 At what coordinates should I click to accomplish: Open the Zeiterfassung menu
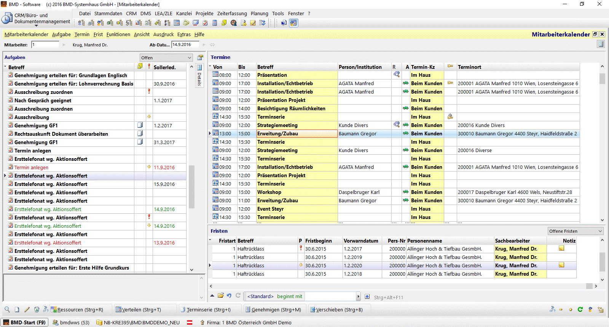[x=232, y=13]
